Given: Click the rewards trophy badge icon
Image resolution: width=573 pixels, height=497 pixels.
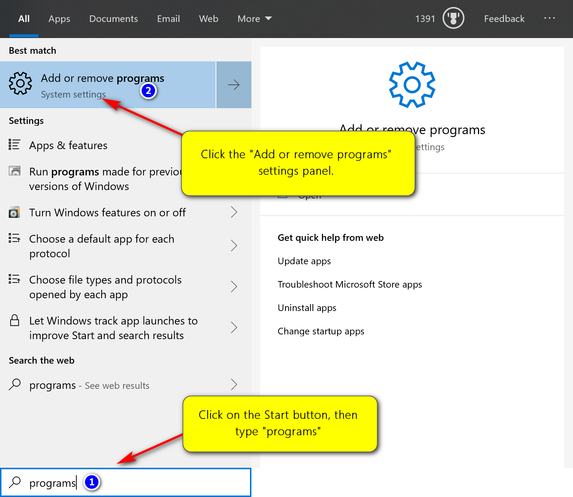Looking at the screenshot, I should click(x=453, y=18).
